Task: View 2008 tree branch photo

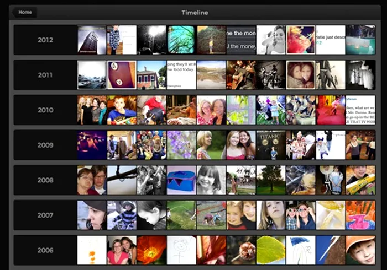Action: point(122,180)
